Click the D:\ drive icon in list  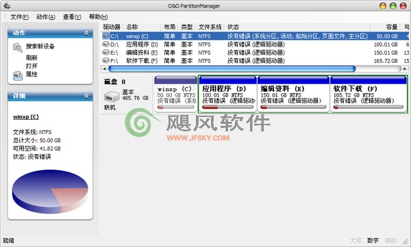(106, 44)
